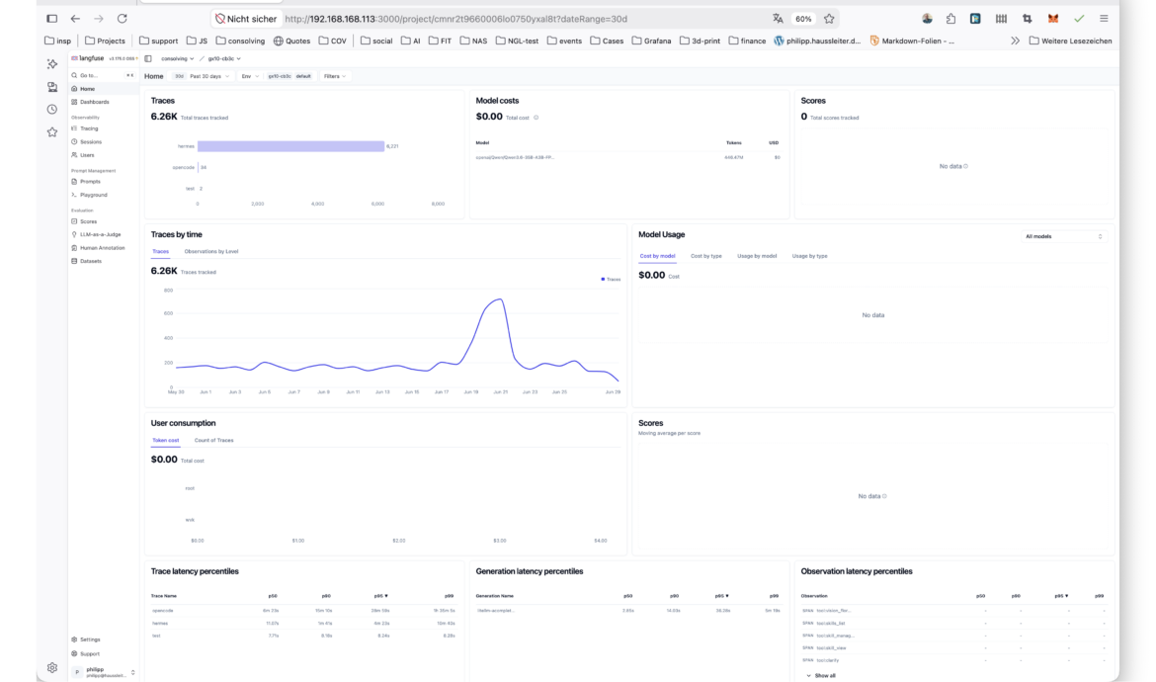Expand the Env filter dropdown
Screen dimensions: 1156x682
pyautogui.click(x=250, y=76)
